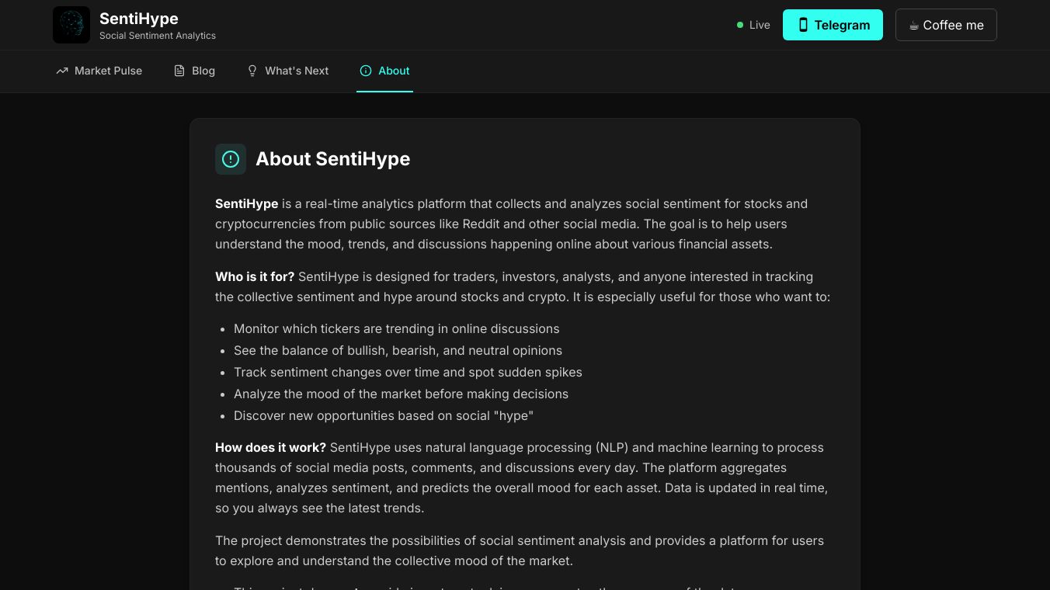Click the "How does it work?" bold text
The image size is (1050, 590).
click(x=270, y=447)
